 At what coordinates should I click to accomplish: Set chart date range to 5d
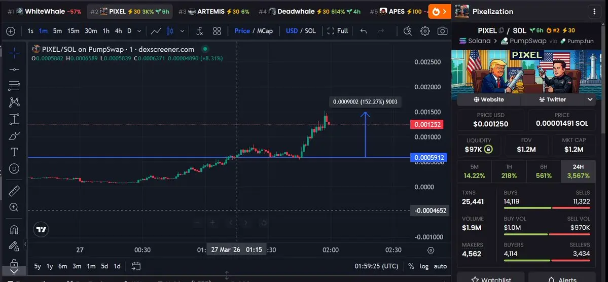click(x=104, y=266)
